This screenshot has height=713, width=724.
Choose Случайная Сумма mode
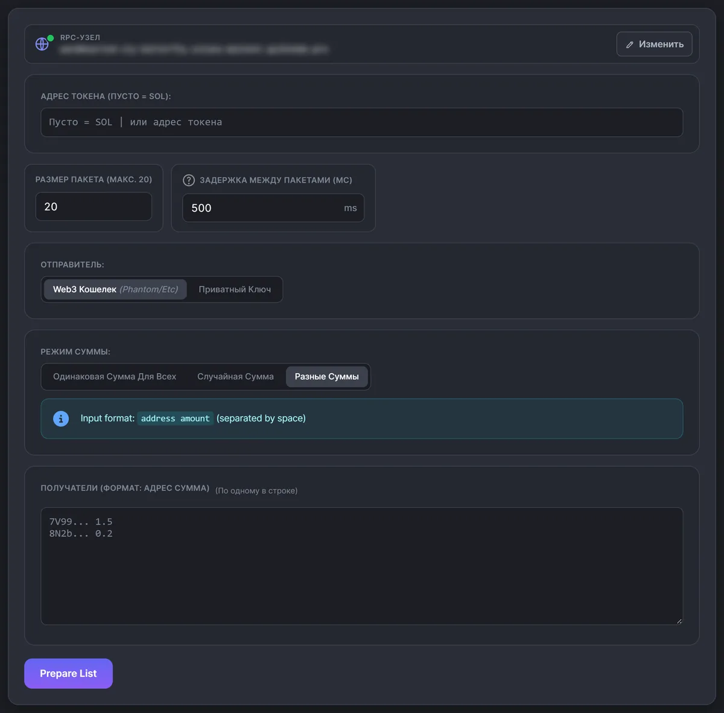pyautogui.click(x=235, y=377)
